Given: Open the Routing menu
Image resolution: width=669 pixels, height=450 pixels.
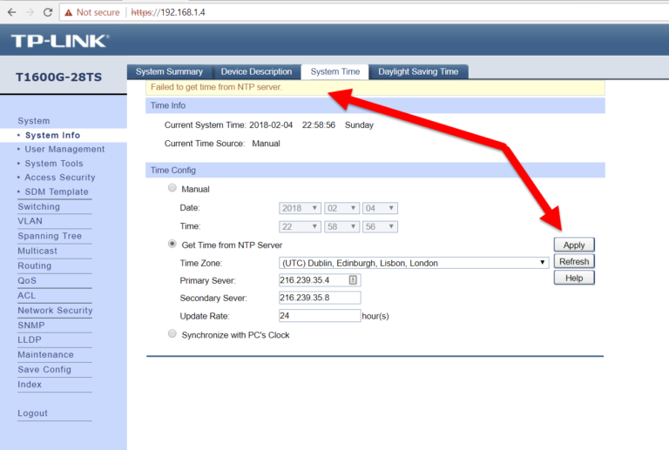Looking at the screenshot, I should point(34,266).
